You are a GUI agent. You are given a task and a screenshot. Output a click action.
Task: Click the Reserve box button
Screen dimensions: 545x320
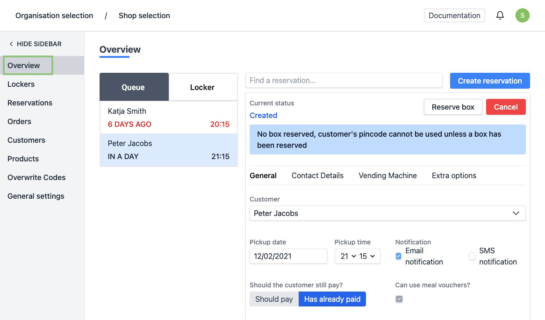(452, 107)
